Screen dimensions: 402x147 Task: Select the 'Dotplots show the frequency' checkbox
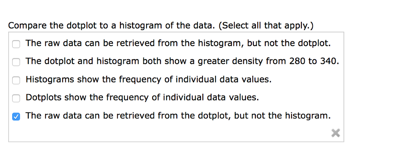[x=16, y=98]
